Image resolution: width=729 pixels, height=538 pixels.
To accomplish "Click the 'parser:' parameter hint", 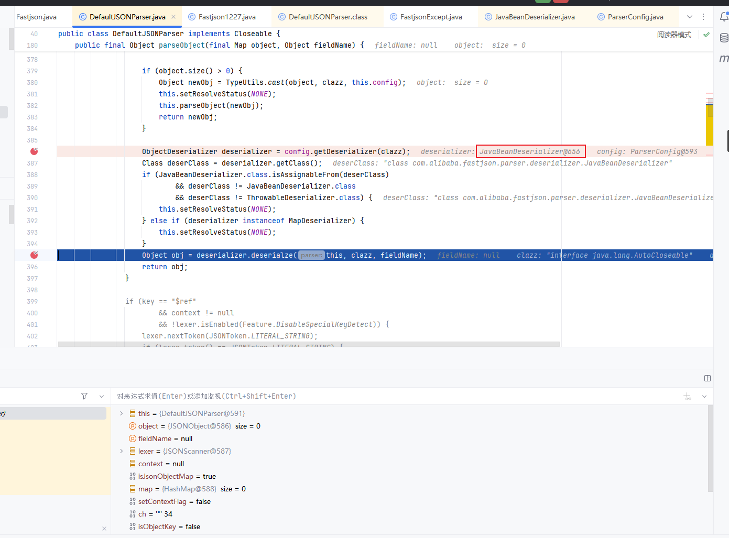I will coord(311,255).
